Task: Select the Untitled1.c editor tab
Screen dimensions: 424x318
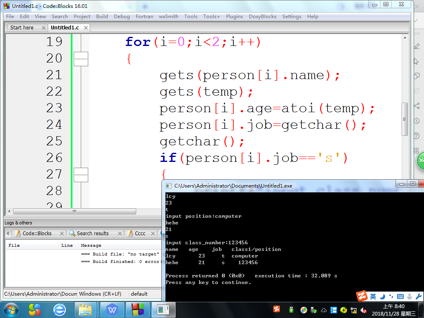Action: point(65,28)
